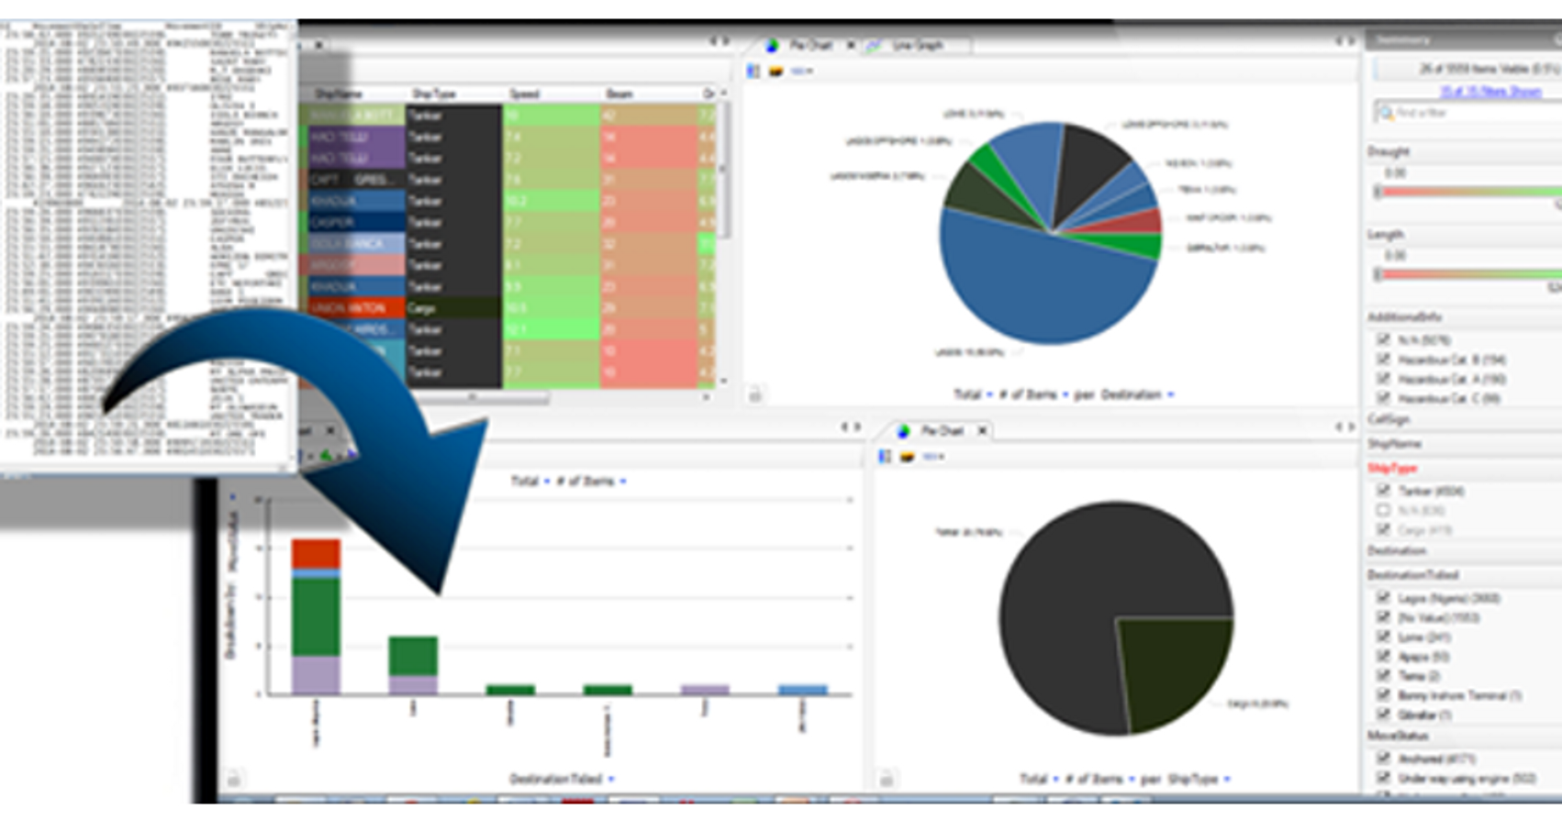
Task: Uncheck the Lagos (Nigeria) destination filter
Action: tap(1383, 597)
